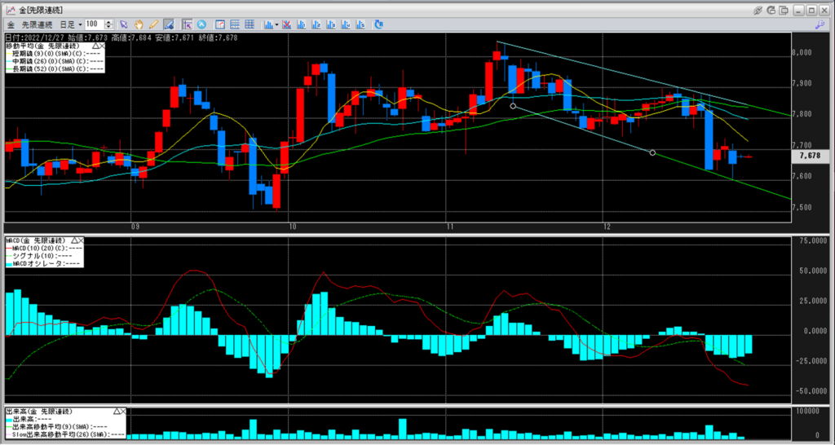Collapse the 移動平均 legend with triangle

coord(95,46)
